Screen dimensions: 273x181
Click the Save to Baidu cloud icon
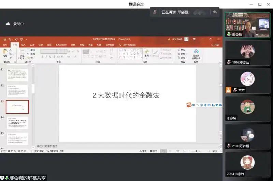(x=196, y=53)
